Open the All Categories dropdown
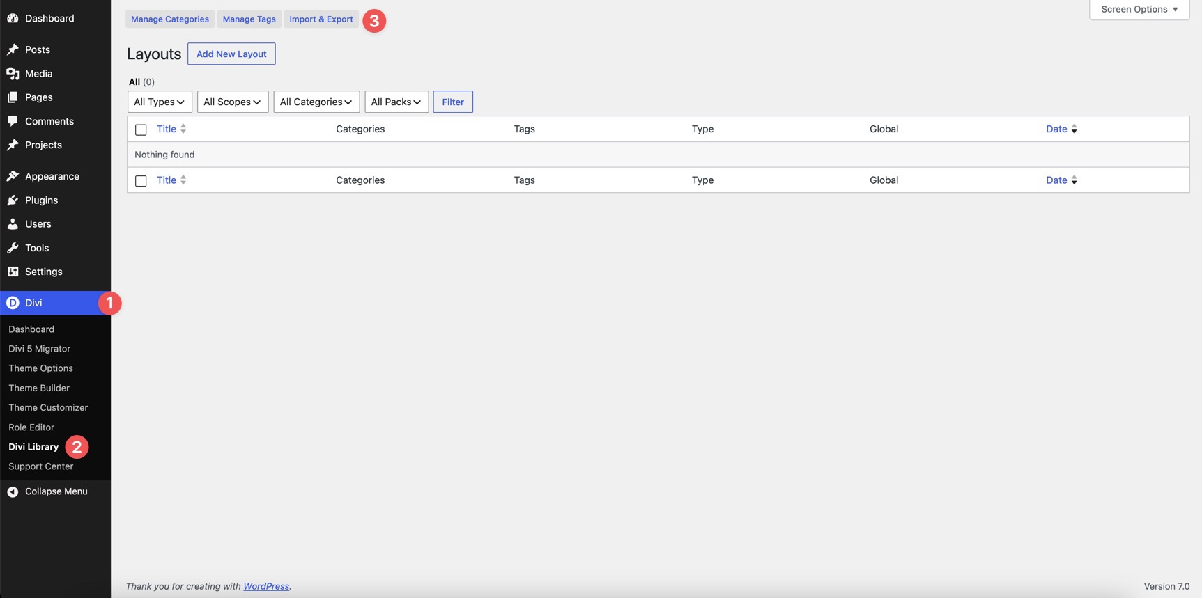1202x598 pixels. point(316,102)
